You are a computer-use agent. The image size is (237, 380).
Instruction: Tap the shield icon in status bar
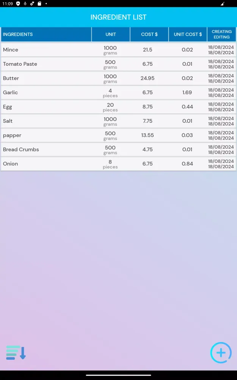(x=18, y=3)
